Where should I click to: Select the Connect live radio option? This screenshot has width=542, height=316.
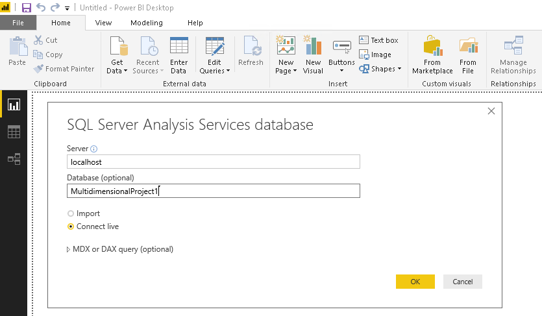[71, 226]
